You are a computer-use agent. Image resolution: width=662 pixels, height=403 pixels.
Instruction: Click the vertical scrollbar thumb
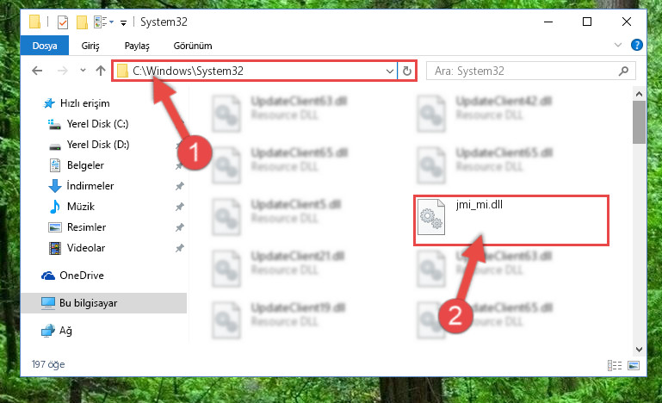click(639, 122)
